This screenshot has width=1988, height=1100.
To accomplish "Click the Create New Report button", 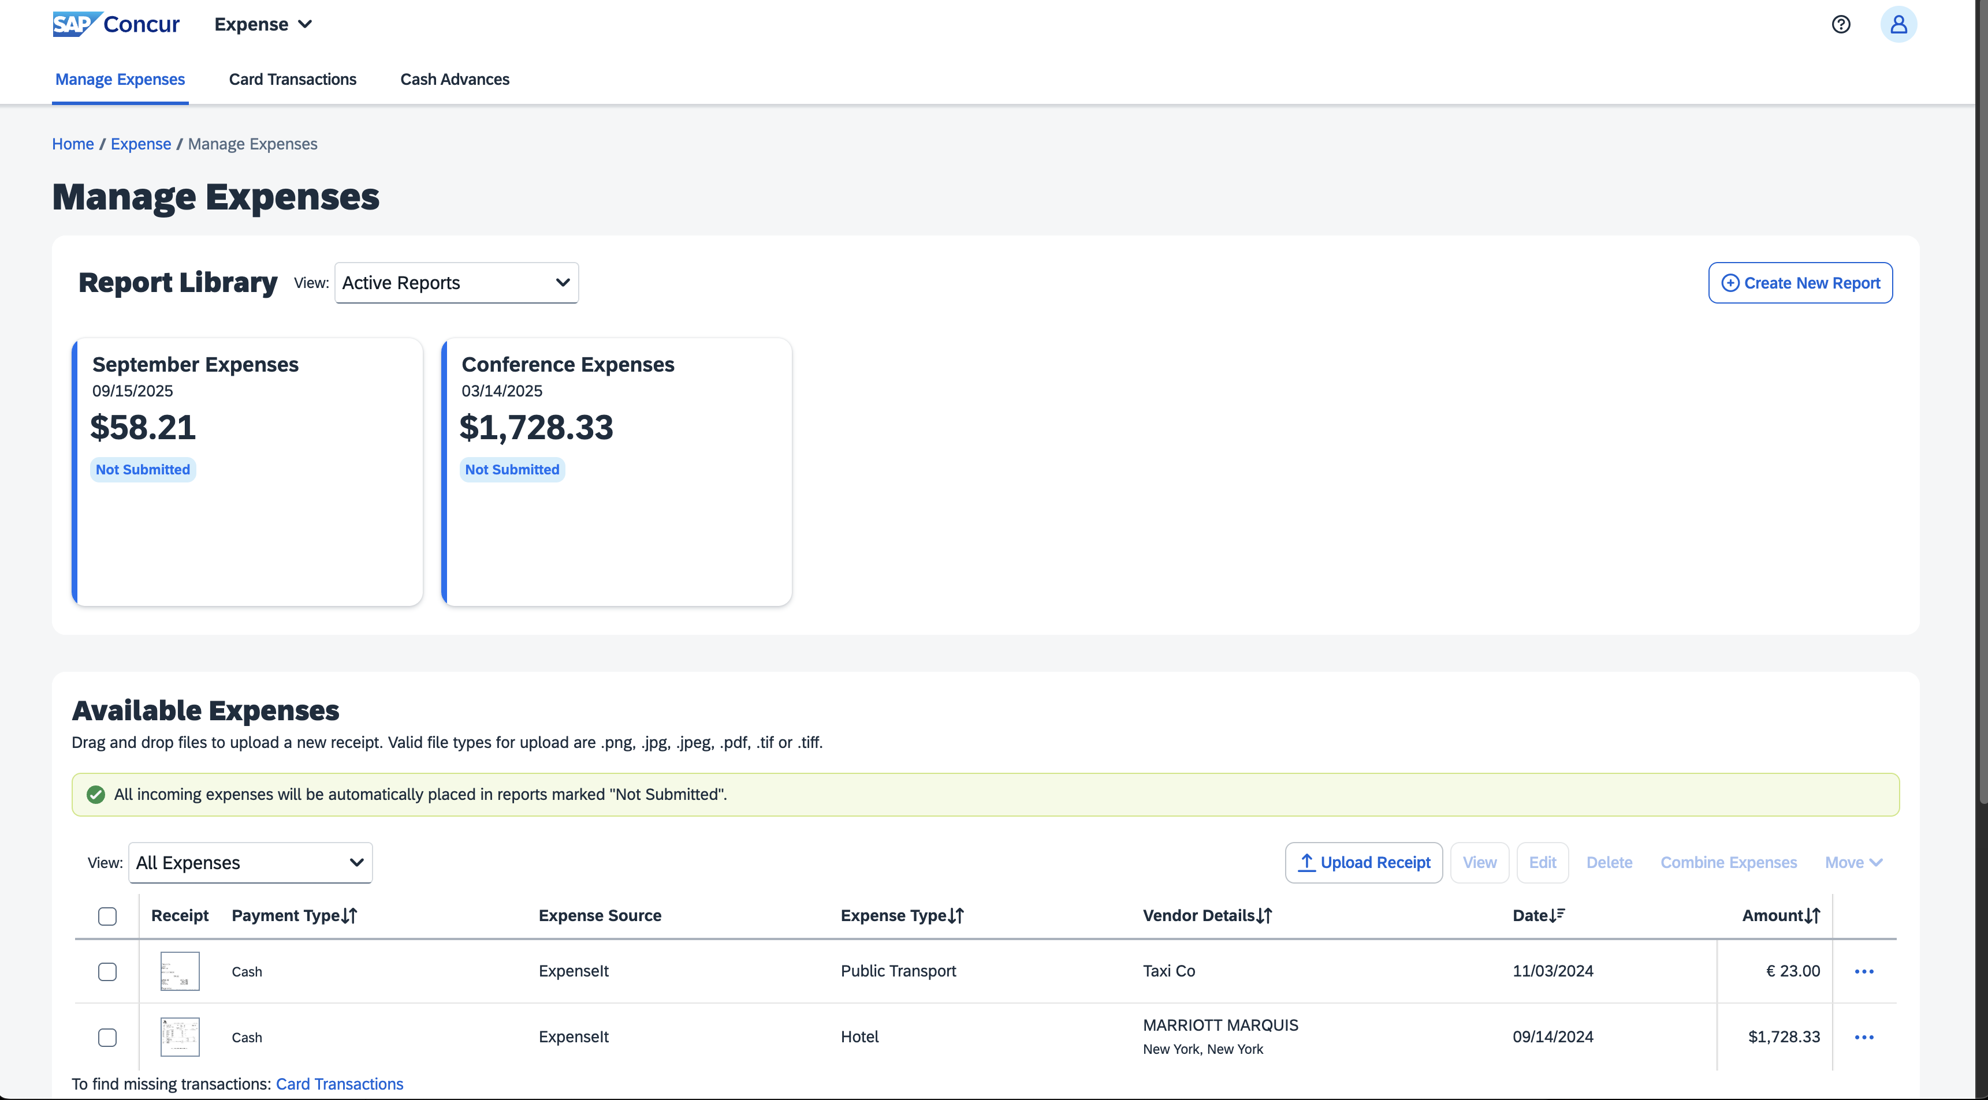I will [1800, 283].
